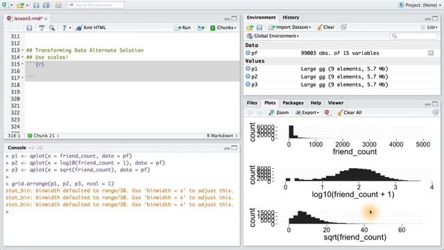
Task: Expand the help question mark dropdown arrow
Action: coord(70,28)
